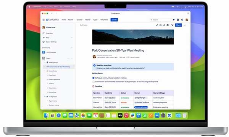
Task: Click the @Kristina Lucas mention
Action: tap(141, 107)
